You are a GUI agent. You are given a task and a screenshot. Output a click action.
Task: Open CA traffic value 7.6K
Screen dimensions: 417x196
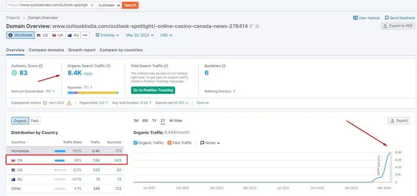[x=96, y=160]
